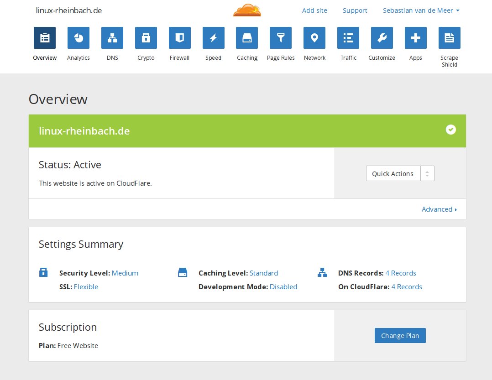Click the Disabled development mode link
This screenshot has height=380, width=492.
[x=283, y=287]
